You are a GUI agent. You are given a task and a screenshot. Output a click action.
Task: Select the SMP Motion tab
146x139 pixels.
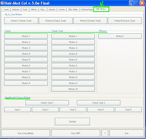pyautogui.click(x=101, y=9)
